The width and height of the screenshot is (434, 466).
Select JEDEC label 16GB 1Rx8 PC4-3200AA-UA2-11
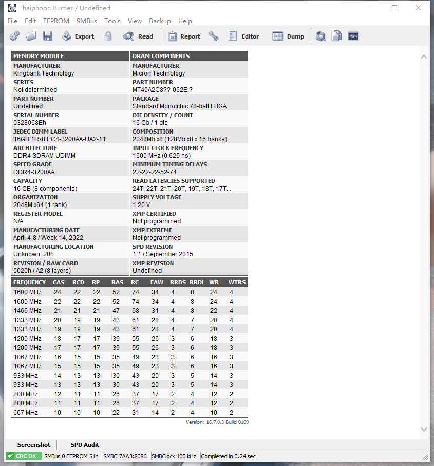tap(60, 139)
